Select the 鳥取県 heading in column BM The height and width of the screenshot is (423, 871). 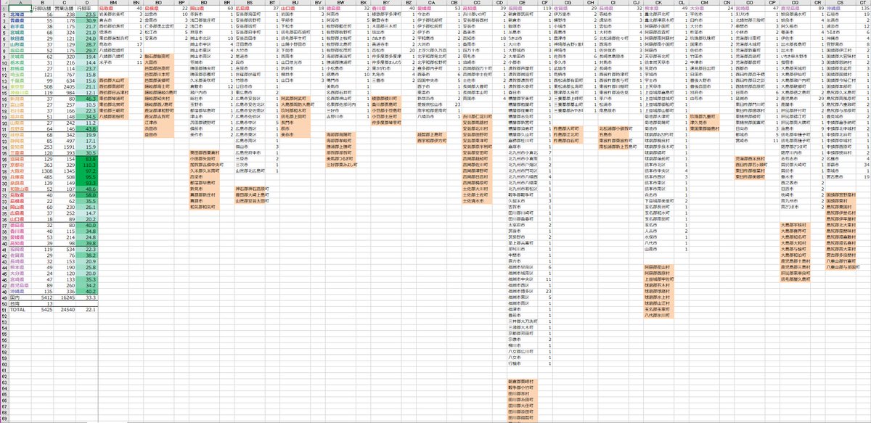coord(113,8)
